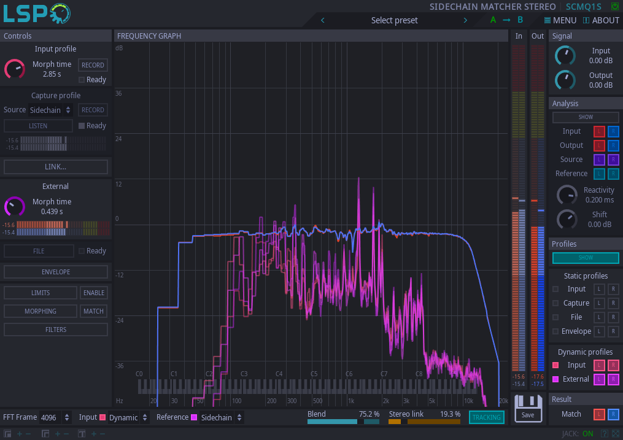Viewport: 623px width, 440px height.
Task: Click the Reference Sidechain stepper arrows
Action: [239, 417]
